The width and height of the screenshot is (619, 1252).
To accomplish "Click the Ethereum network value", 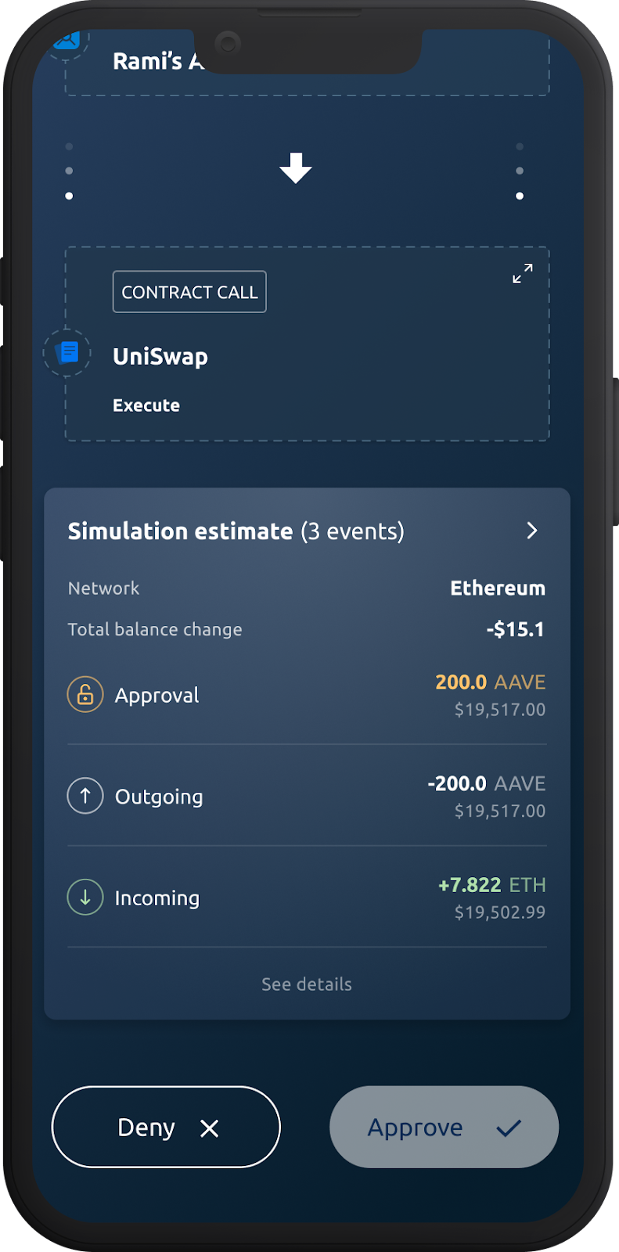I will tap(498, 588).
